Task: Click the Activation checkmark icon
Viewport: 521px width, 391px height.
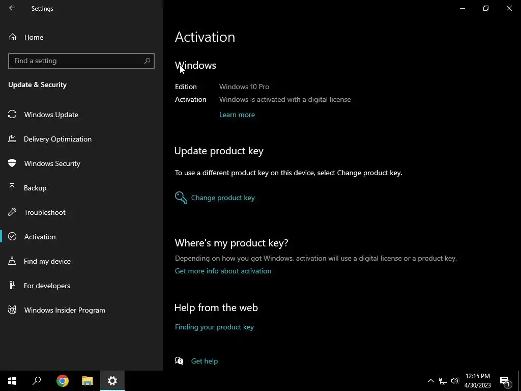Action: click(x=12, y=236)
